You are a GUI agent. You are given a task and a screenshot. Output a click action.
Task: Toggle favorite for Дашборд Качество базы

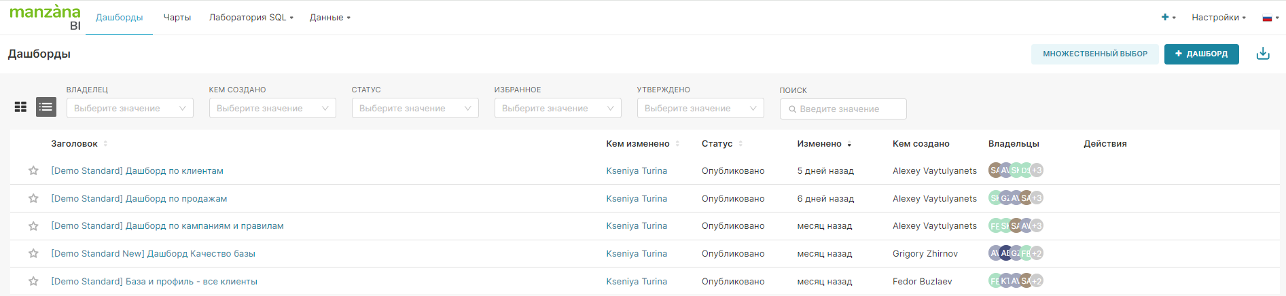point(33,254)
